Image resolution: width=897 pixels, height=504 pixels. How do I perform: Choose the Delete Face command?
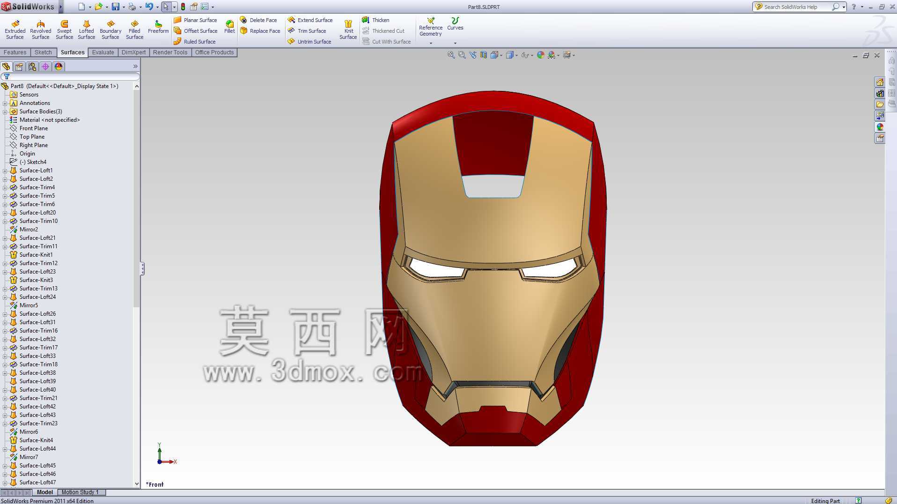click(x=258, y=20)
